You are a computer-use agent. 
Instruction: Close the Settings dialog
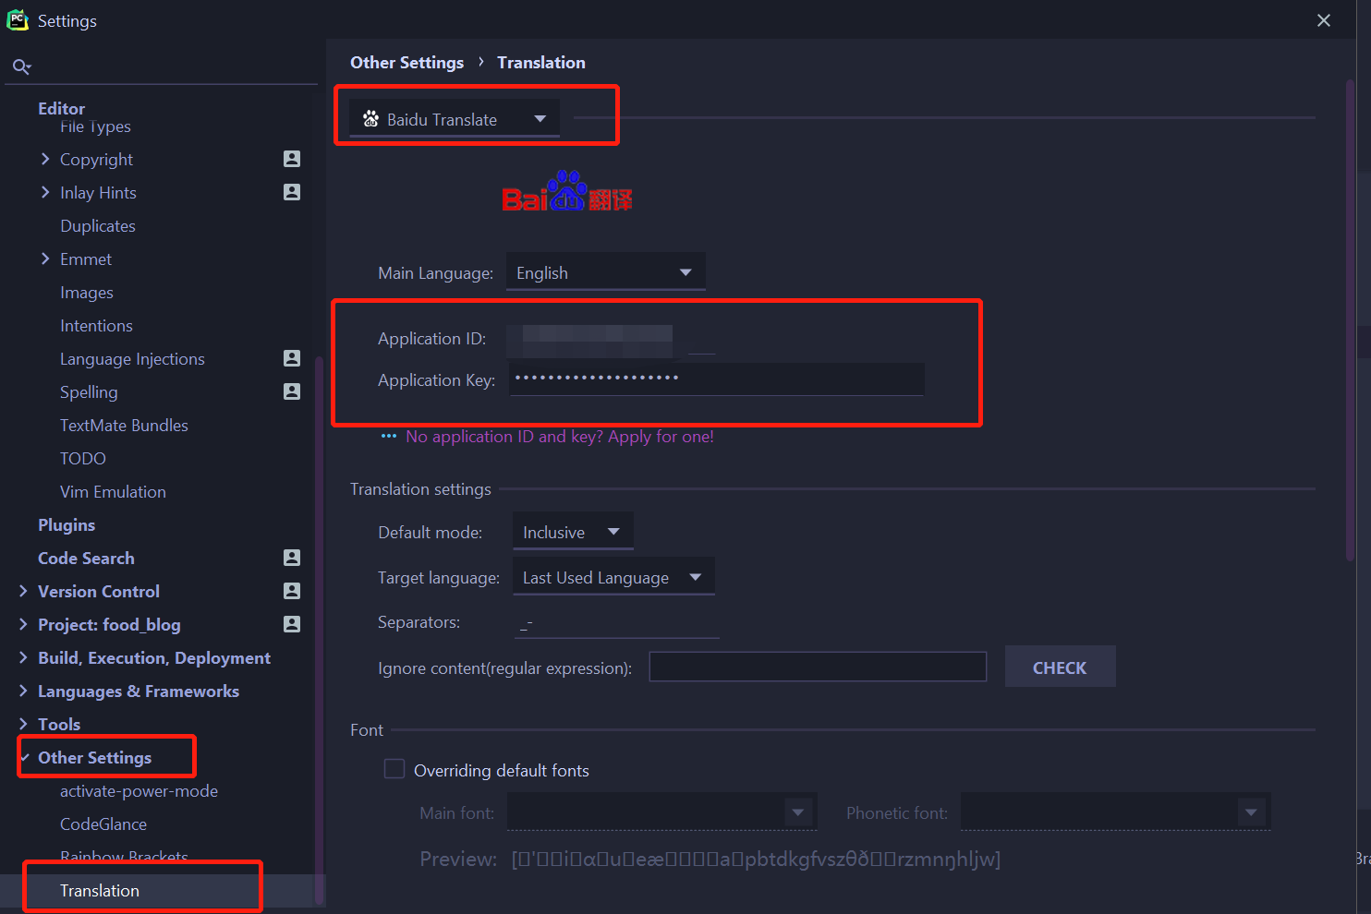pyautogui.click(x=1324, y=20)
